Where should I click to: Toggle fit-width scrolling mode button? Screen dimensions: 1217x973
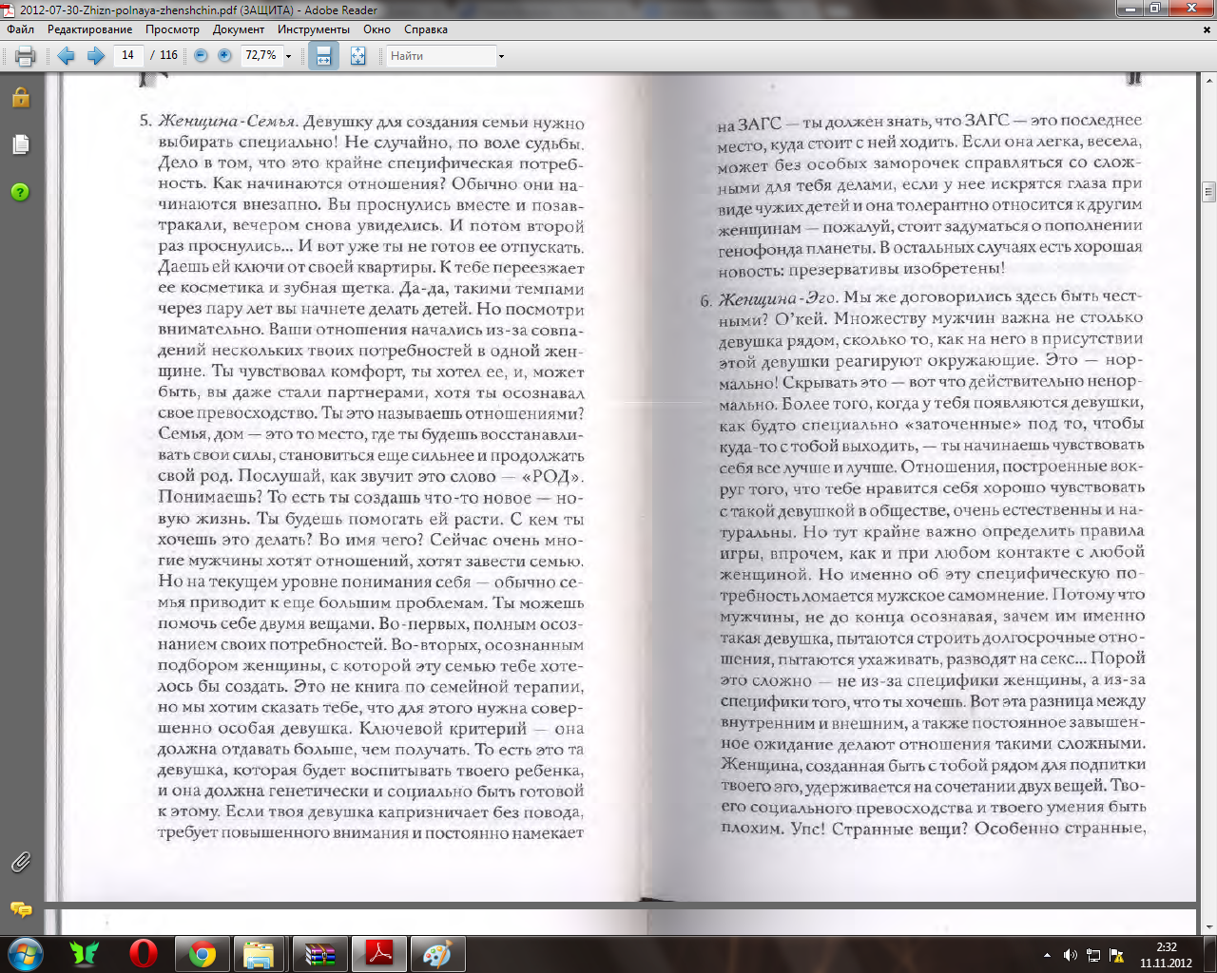[323, 56]
